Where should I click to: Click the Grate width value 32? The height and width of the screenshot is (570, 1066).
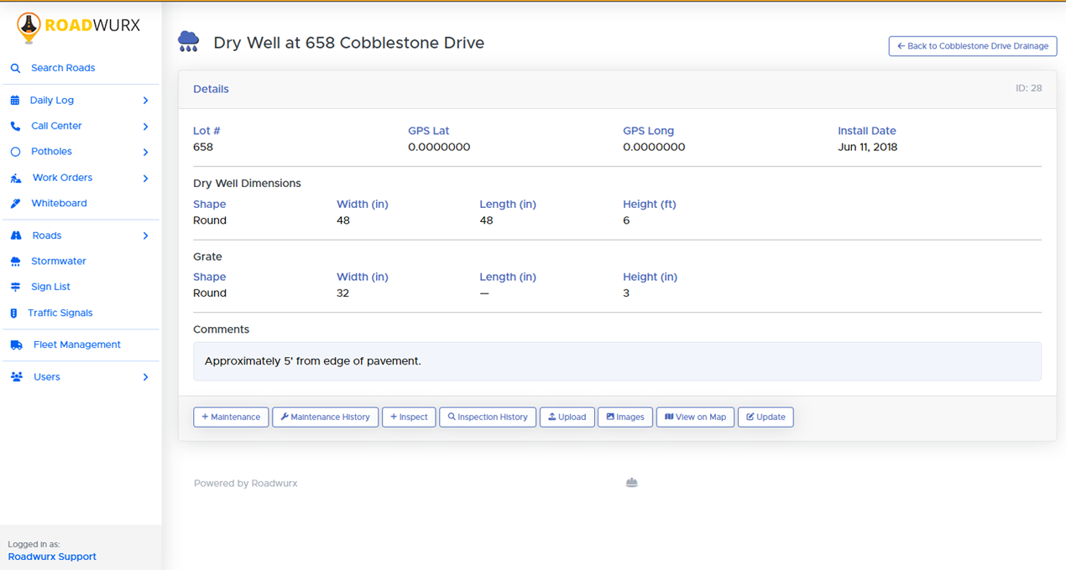click(342, 293)
